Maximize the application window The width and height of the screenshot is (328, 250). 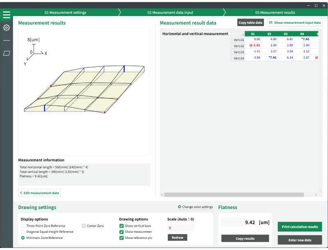coord(316,5)
